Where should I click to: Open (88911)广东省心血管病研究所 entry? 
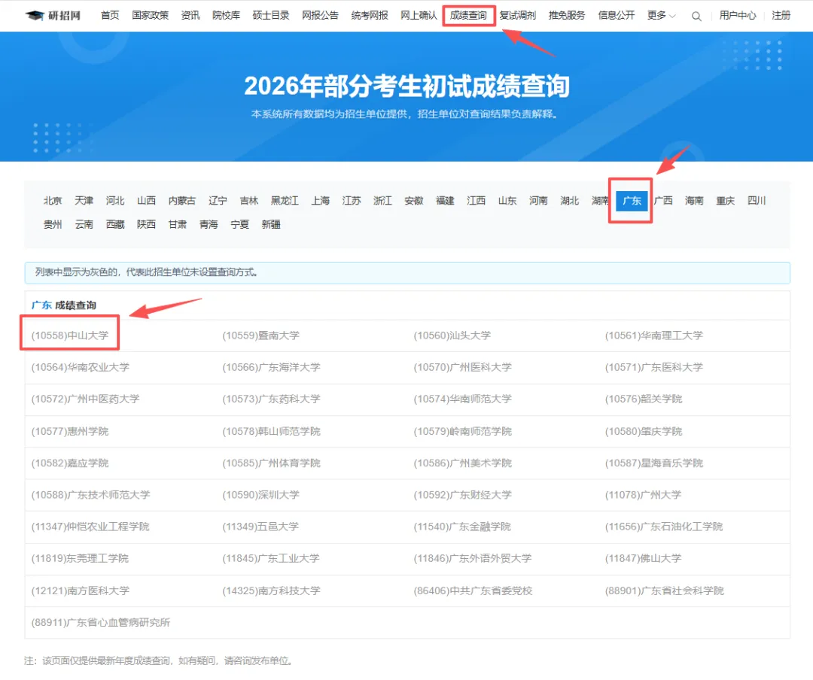(101, 622)
